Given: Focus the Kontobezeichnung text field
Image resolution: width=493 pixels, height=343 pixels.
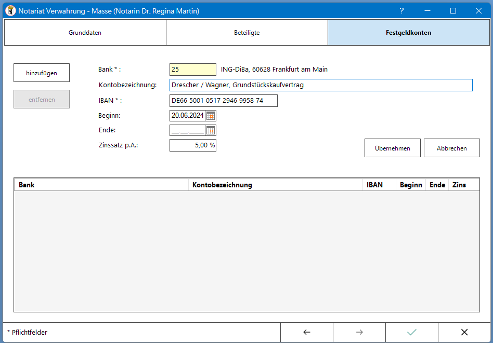Looking at the screenshot, I should pyautogui.click(x=320, y=85).
